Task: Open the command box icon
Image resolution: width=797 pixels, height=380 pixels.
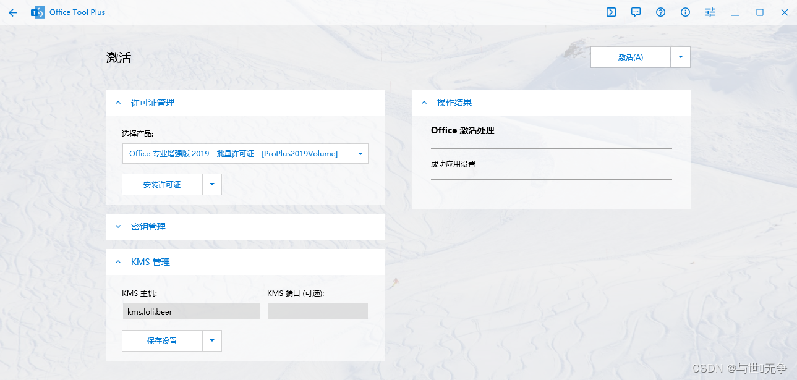Action: click(611, 12)
